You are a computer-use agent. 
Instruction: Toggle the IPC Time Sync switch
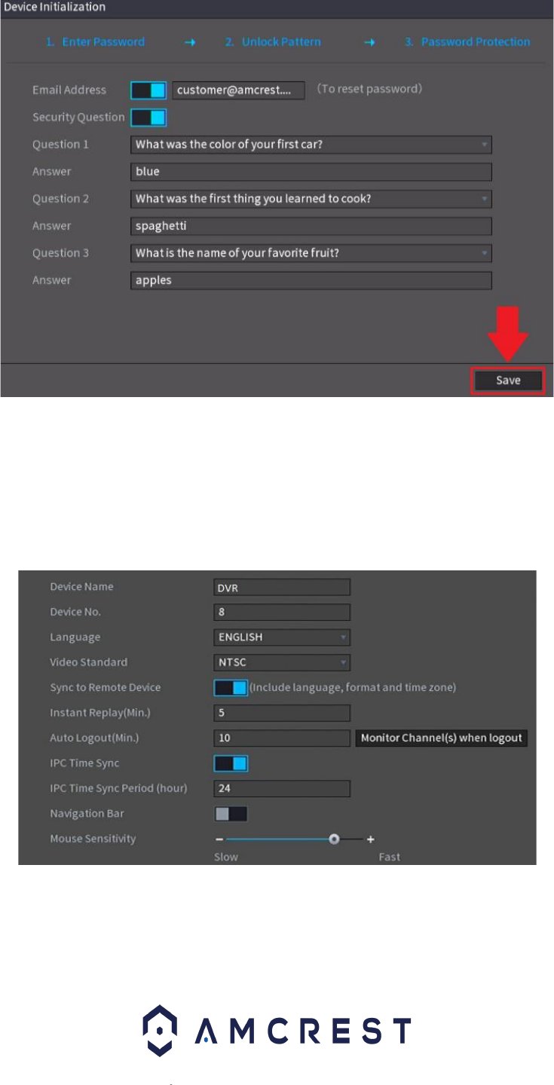[231, 763]
